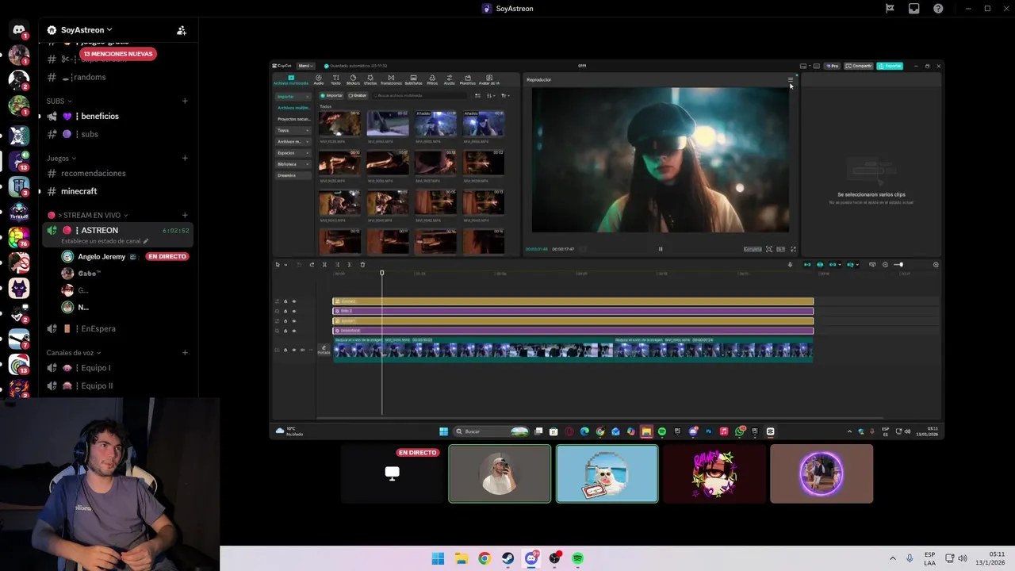1015x571 pixels.
Task: Click the CapCut Menú dropdown
Action: click(305, 66)
